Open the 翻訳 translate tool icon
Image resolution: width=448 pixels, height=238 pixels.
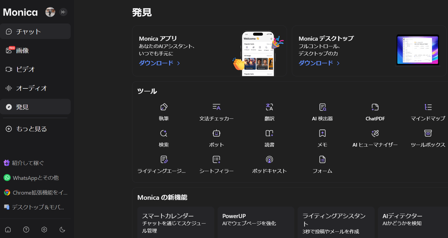pos(269,107)
